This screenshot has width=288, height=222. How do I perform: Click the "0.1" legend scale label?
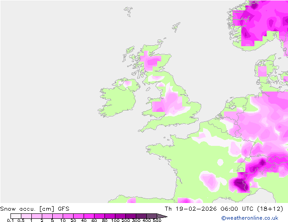click(10, 220)
